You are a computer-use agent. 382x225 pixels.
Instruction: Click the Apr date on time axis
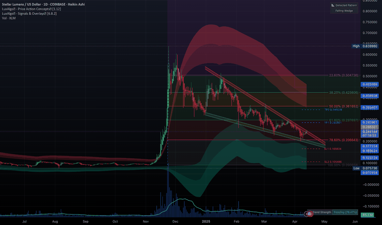coord(295,222)
